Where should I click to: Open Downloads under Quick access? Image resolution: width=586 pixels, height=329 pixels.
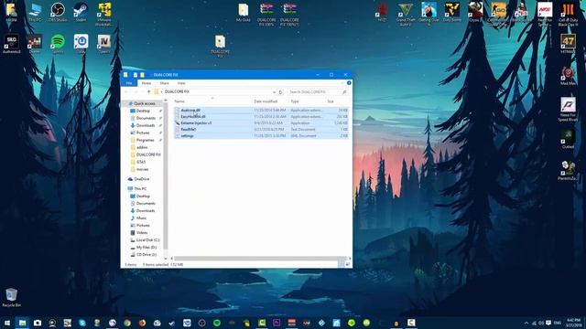click(x=146, y=125)
